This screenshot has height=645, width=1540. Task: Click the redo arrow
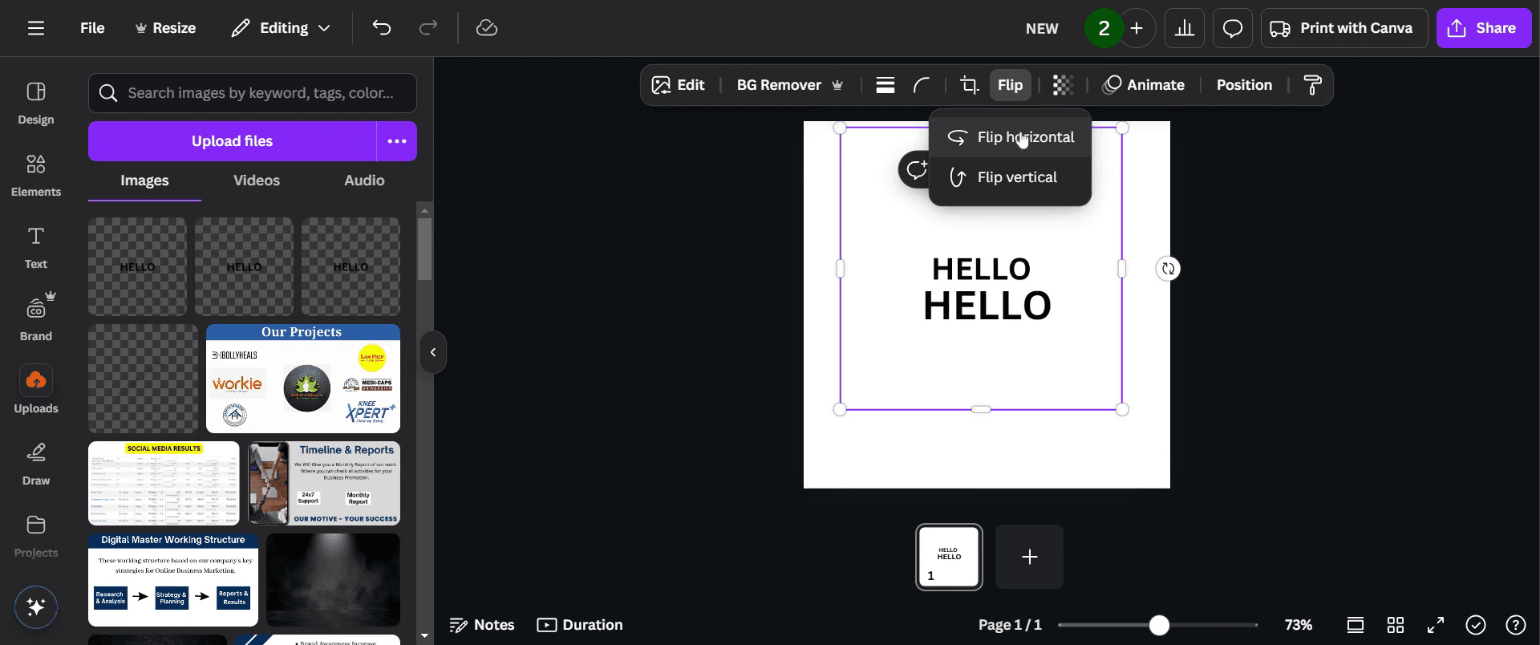point(428,28)
